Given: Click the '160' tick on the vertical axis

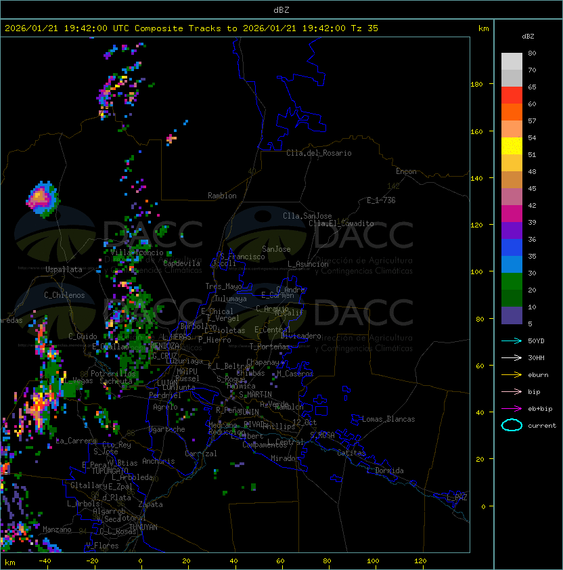Looking at the screenshot, I should point(476,131).
